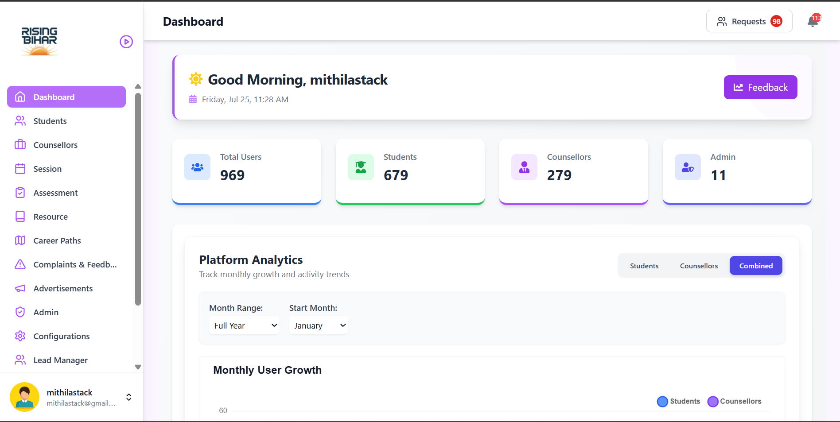840x422 pixels.
Task: Click the Admin card shield-user icon
Action: point(688,167)
